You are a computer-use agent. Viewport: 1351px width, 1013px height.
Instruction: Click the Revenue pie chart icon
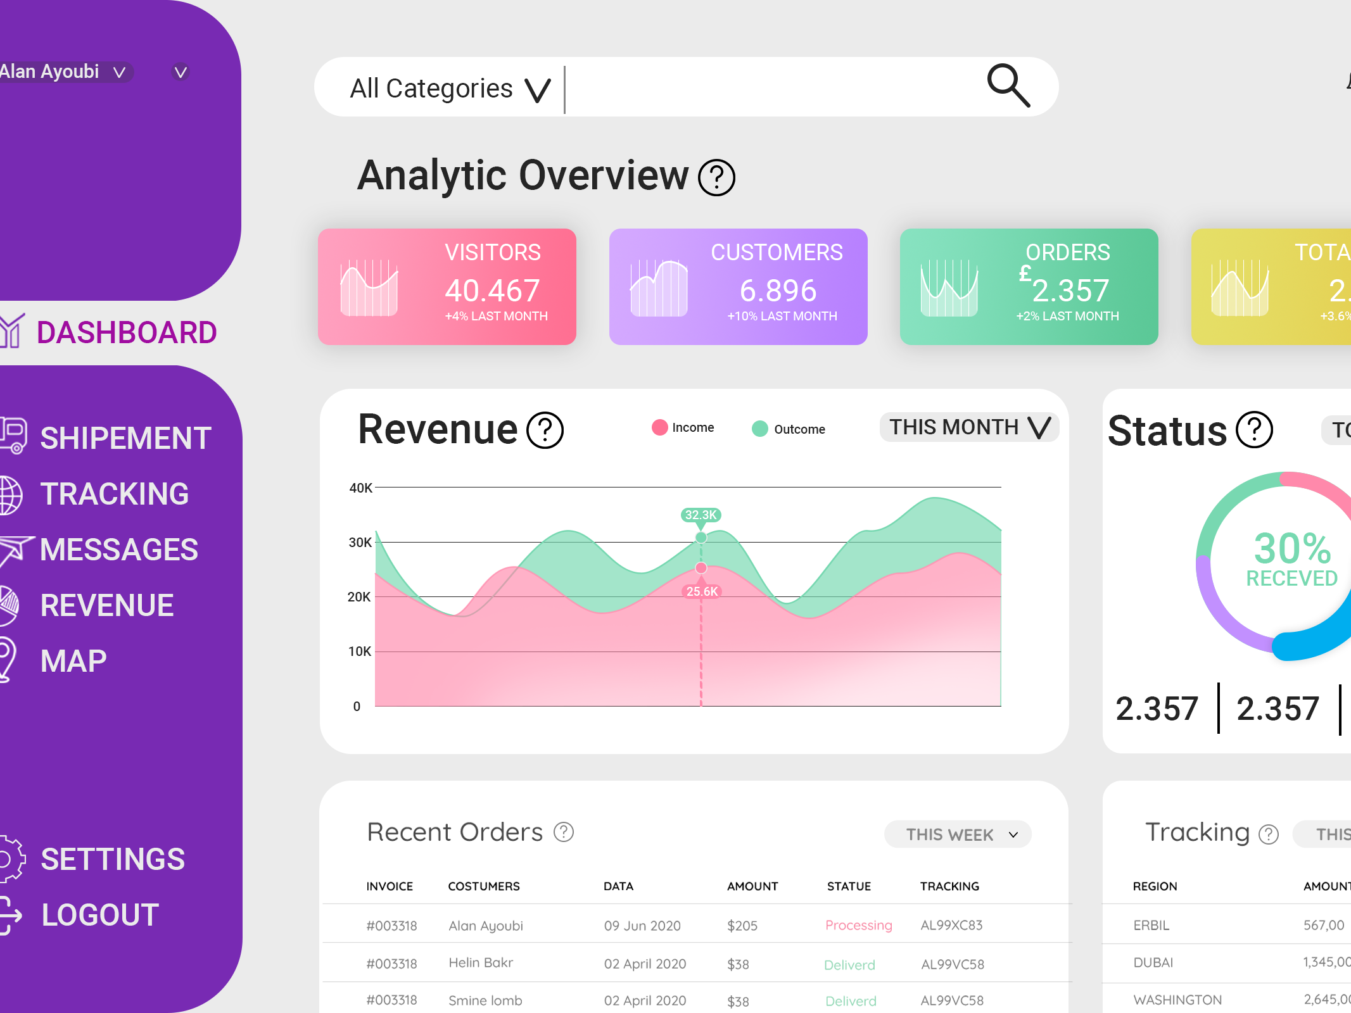(9, 605)
